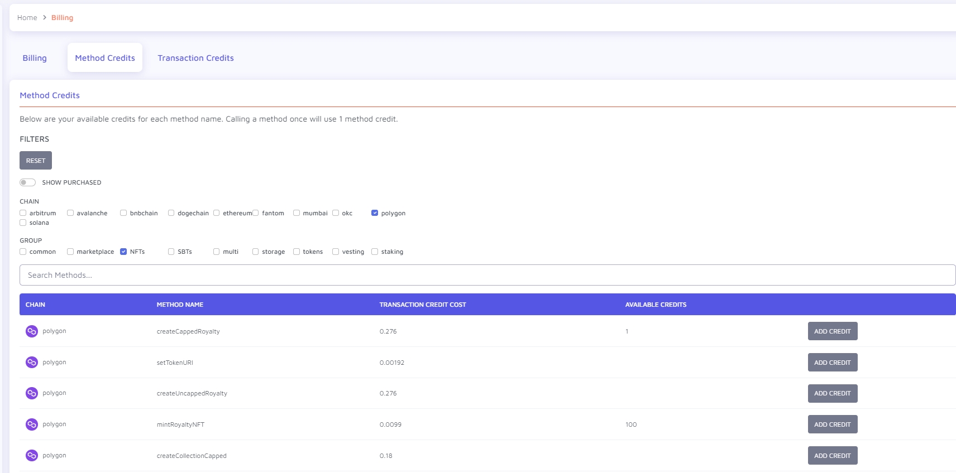Switch to the Transaction Credits tab
956x473 pixels.
195,58
